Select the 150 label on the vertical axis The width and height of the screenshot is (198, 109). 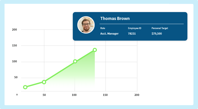[14, 46]
